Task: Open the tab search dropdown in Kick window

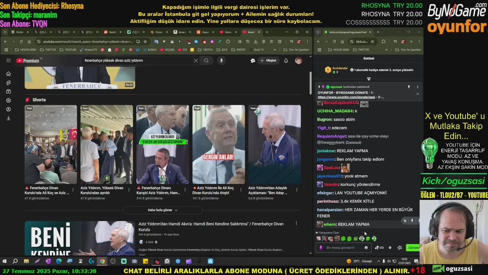Action: pyautogui.click(x=318, y=32)
